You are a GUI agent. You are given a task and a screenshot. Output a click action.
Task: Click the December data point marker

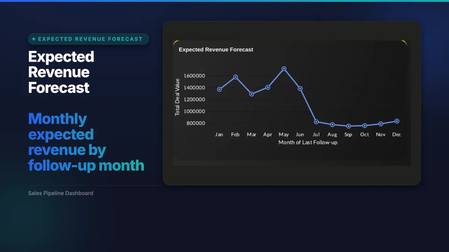(397, 121)
